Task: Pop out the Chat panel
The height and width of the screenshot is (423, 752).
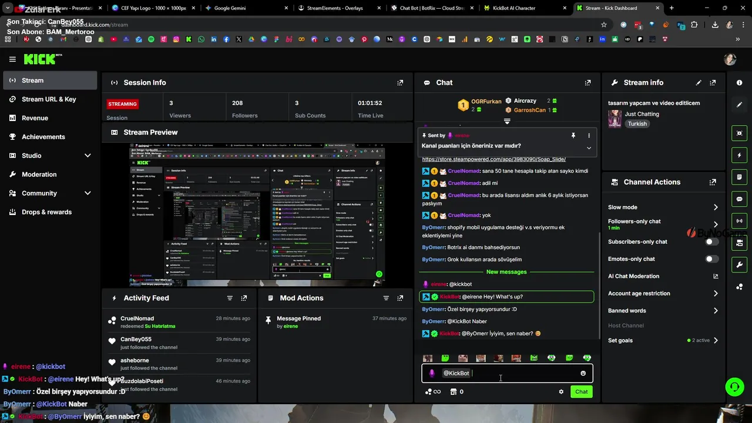Action: pyautogui.click(x=587, y=83)
